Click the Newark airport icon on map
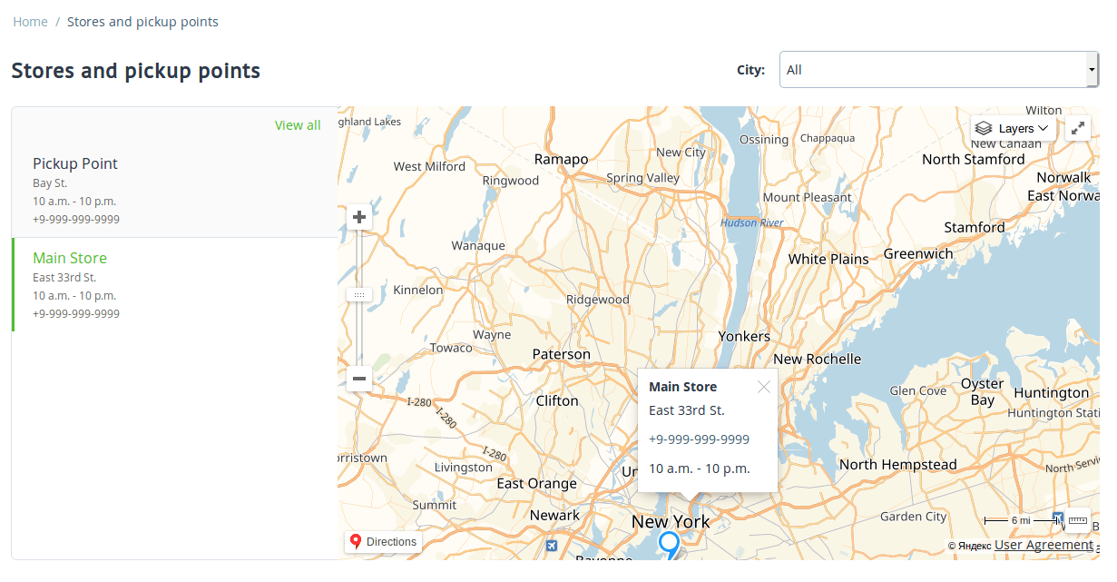 tap(552, 546)
